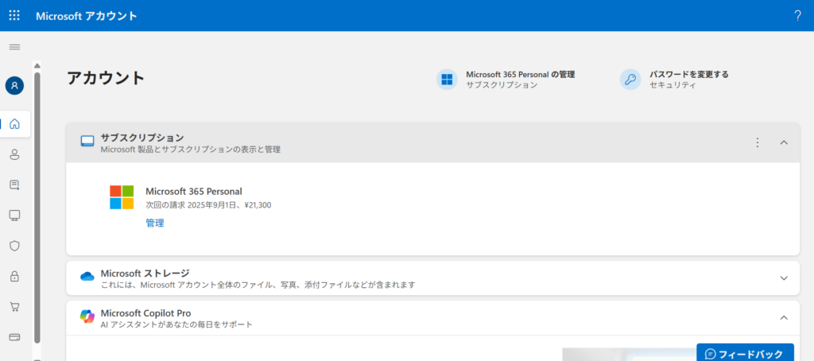Click the profile avatar icon in sidebar

click(x=14, y=86)
